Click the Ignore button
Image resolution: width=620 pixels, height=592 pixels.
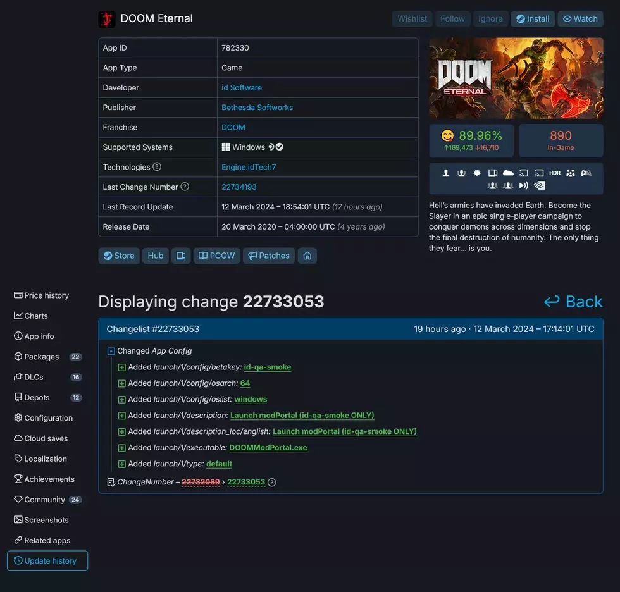click(490, 19)
